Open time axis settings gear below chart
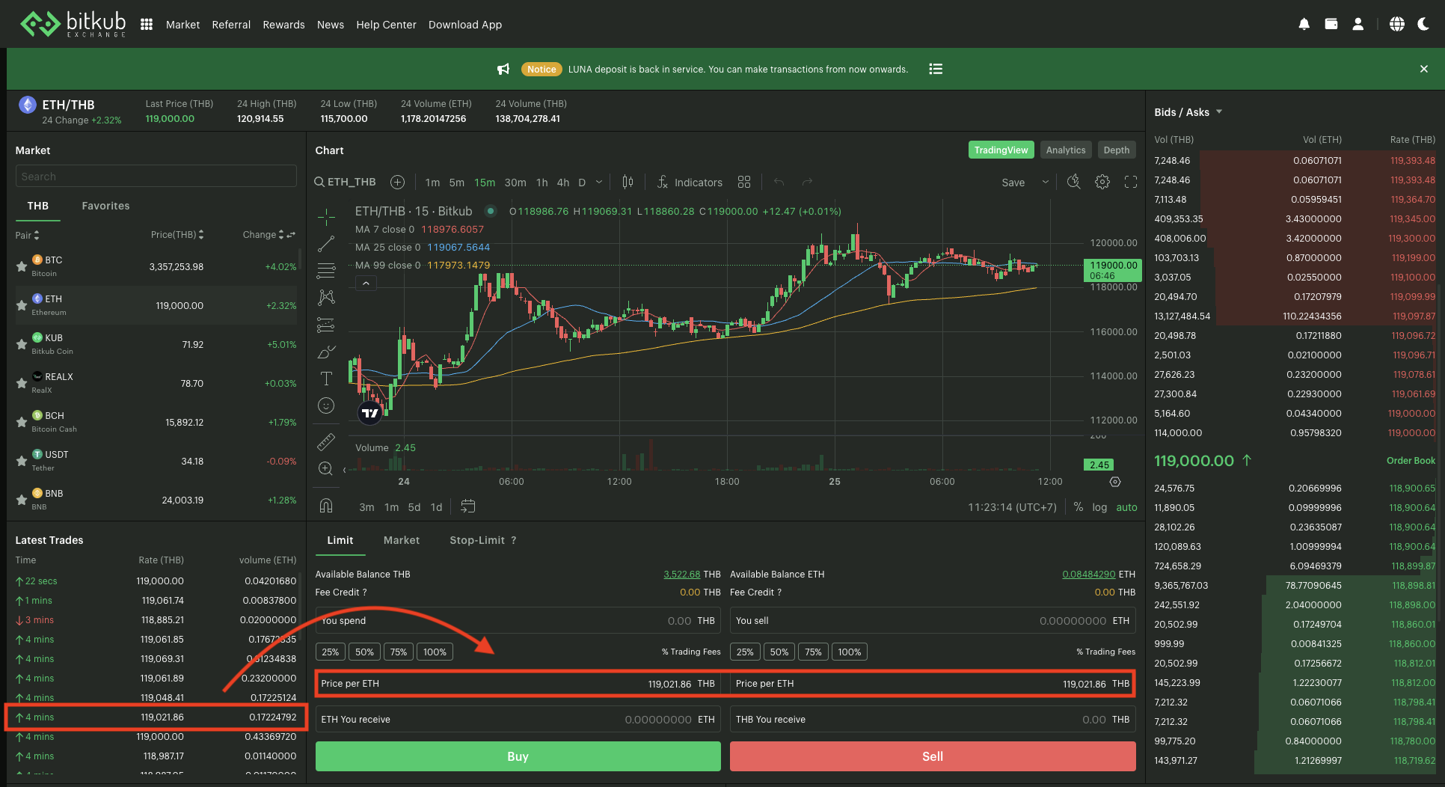Viewport: 1445px width, 787px height. tap(1115, 482)
